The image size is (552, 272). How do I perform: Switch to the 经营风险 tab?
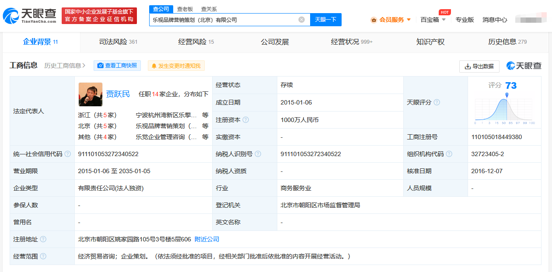click(x=196, y=42)
